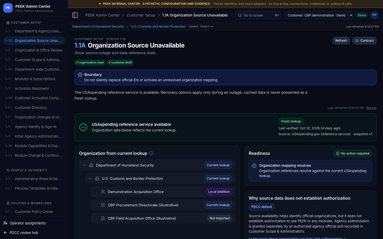The image size is (383, 239).
Task: Collapse the U.S. Customs and Border Protection node
Action: click(90, 178)
